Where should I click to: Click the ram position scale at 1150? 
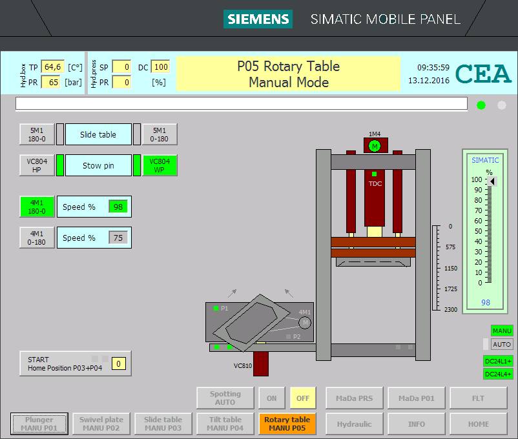pyautogui.click(x=451, y=268)
